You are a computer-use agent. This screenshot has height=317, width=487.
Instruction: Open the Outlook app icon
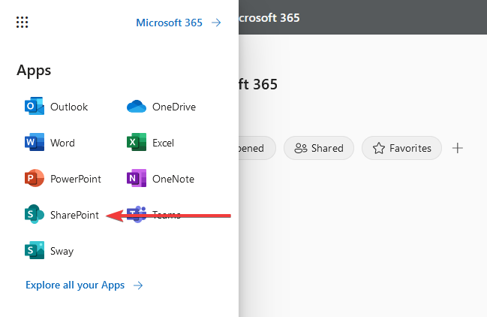[x=35, y=106]
